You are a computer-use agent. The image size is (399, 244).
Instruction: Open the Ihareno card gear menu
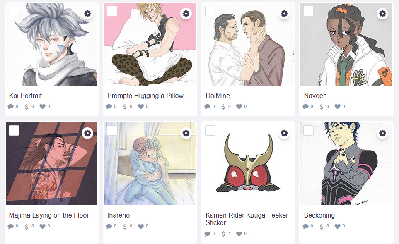(x=186, y=133)
